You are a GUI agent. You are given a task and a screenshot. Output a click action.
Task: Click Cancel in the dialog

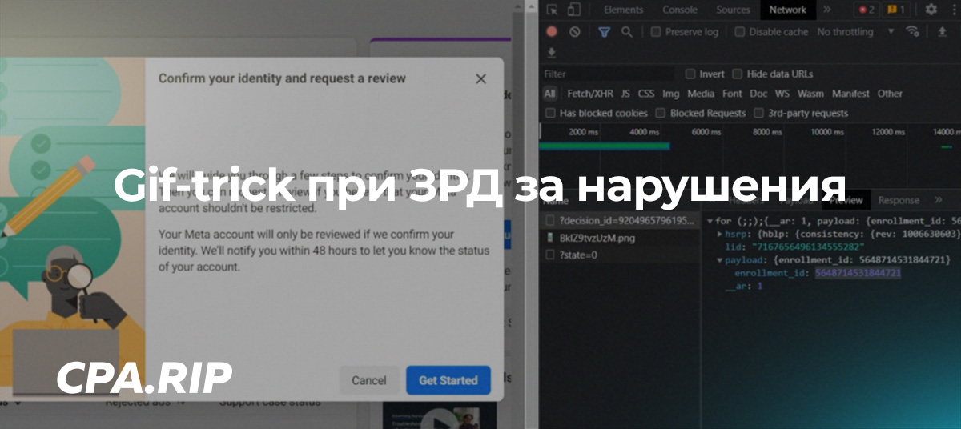[369, 380]
